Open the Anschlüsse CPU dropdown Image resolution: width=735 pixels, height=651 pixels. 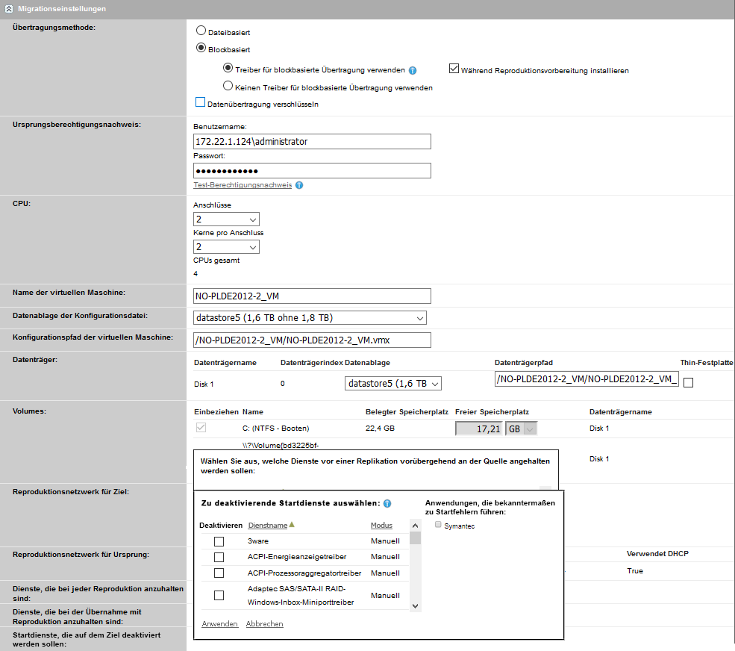point(226,219)
